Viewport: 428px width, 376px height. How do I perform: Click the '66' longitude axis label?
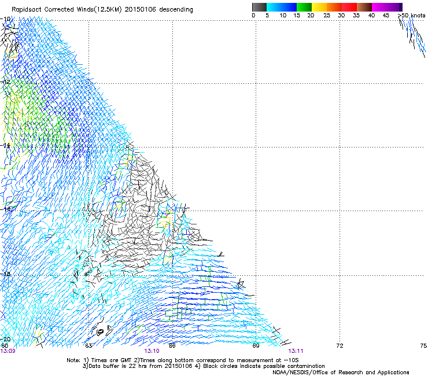click(x=172, y=346)
